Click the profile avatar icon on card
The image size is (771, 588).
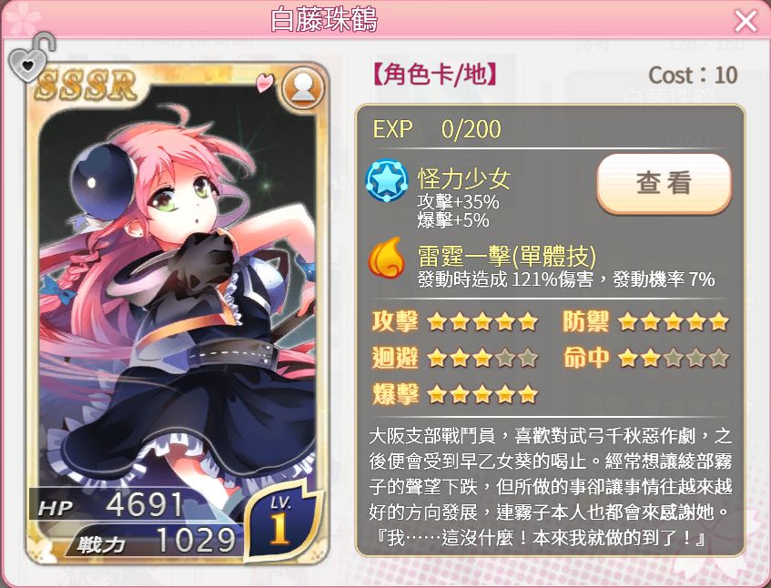click(303, 88)
